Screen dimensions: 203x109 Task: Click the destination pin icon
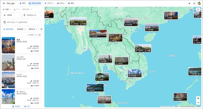point(24,15)
